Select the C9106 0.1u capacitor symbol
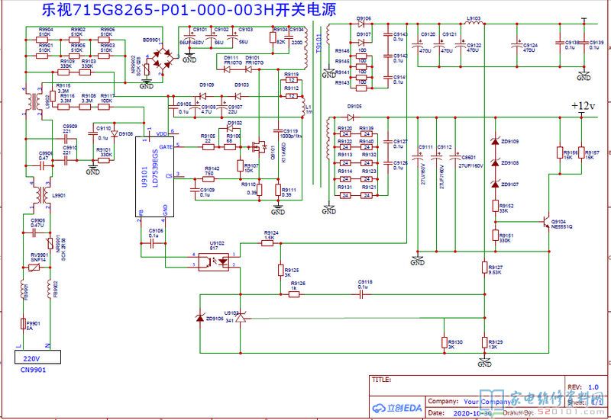611x420 pixels. [152, 243]
